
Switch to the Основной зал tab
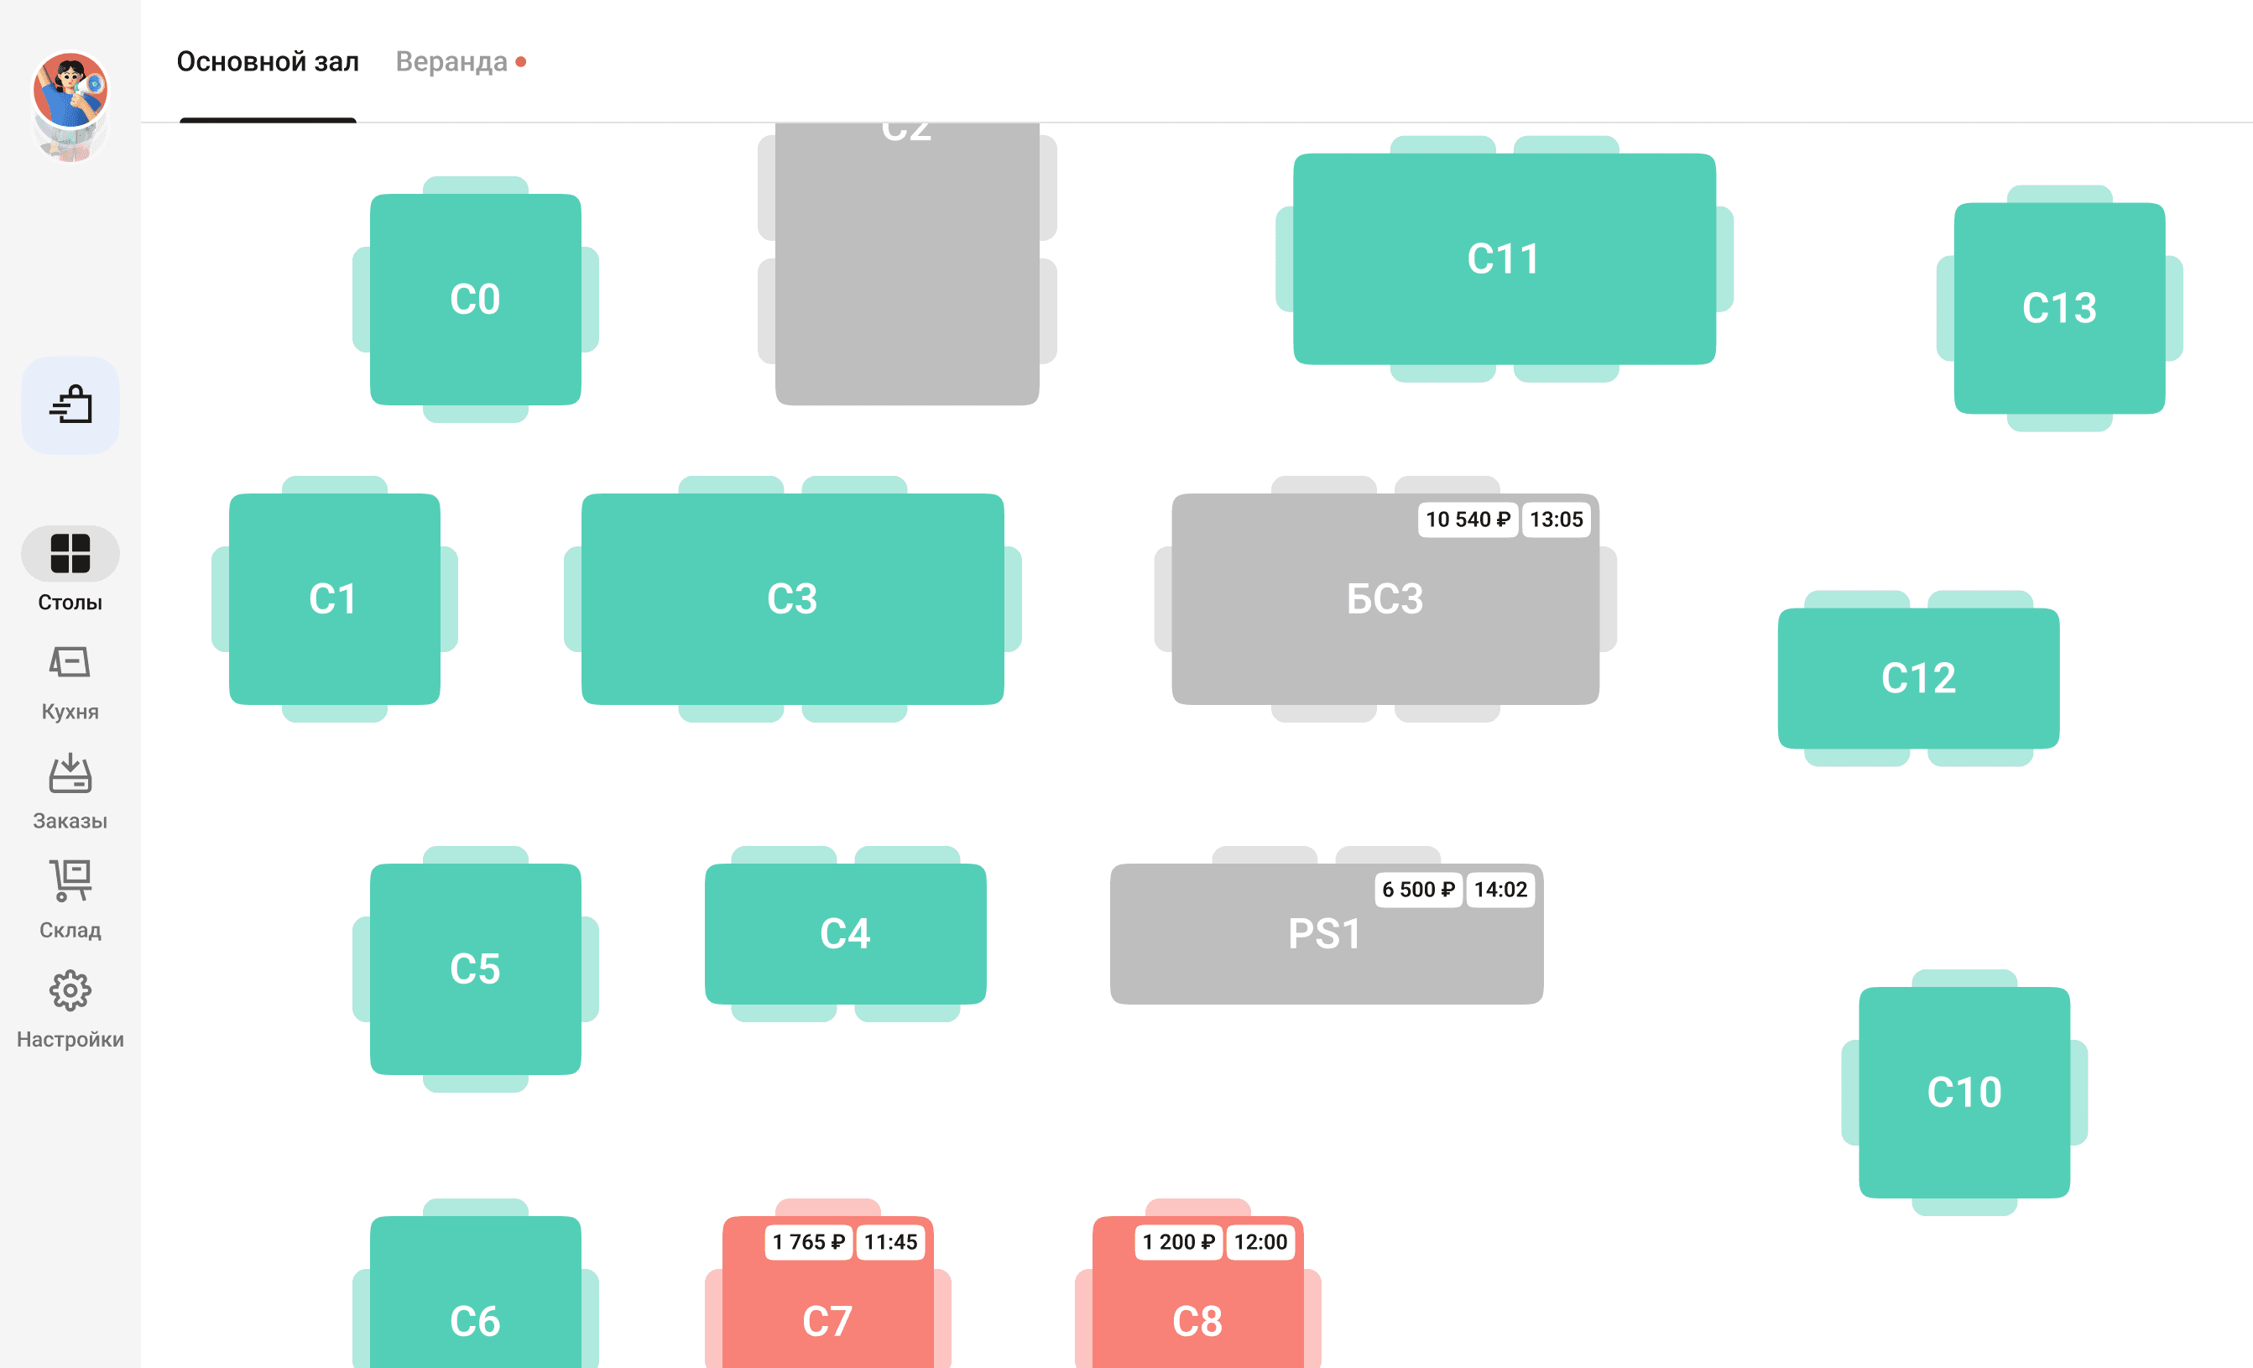(x=268, y=61)
